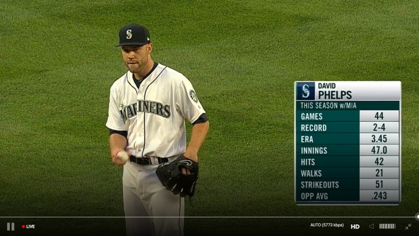Click the scrubber handle on the progress bar
Screen dimensions: 419x236
click(417, 217)
